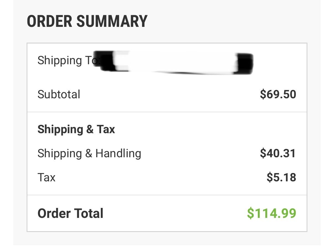This screenshot has height=250, width=334.
Task: Click the green $114.99 order total
Action: [x=272, y=213]
